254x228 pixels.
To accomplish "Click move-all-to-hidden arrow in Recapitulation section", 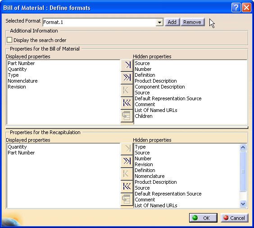I will point(127,161).
